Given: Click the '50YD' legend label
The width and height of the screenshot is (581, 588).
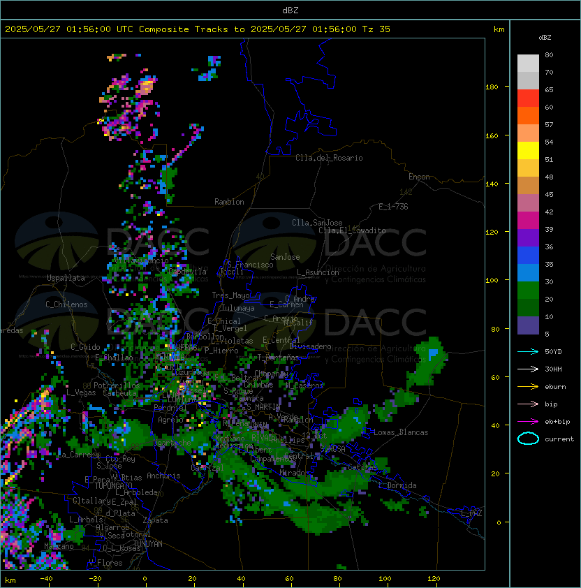Looking at the screenshot, I should pyautogui.click(x=553, y=352).
